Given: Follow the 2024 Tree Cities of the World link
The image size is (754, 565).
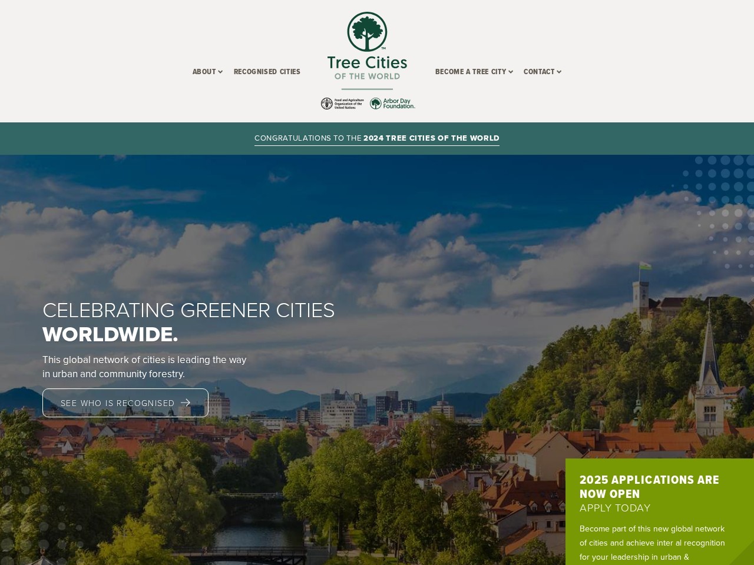Looking at the screenshot, I should coord(431,138).
